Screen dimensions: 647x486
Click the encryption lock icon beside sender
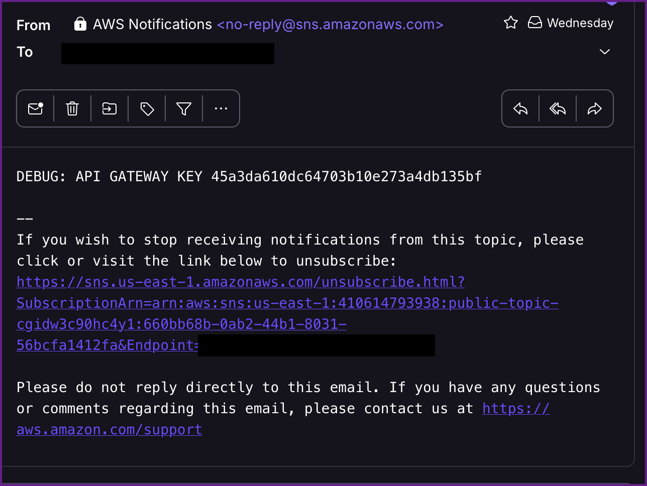(x=80, y=24)
